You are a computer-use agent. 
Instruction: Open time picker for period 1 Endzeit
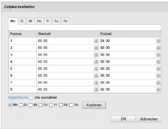coord(158,41)
